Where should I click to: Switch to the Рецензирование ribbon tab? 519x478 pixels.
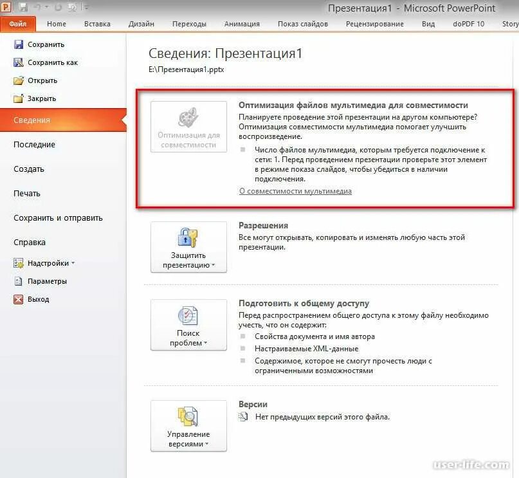tap(375, 24)
